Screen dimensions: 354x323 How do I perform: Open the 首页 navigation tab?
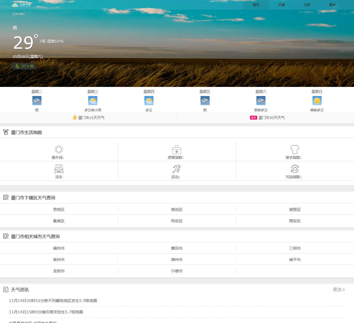256,5
